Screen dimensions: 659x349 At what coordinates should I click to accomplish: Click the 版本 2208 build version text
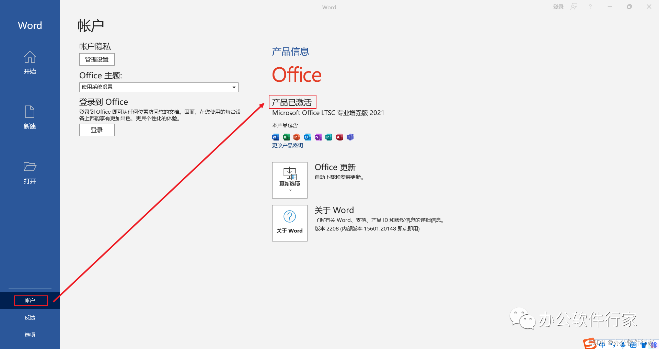pos(367,229)
